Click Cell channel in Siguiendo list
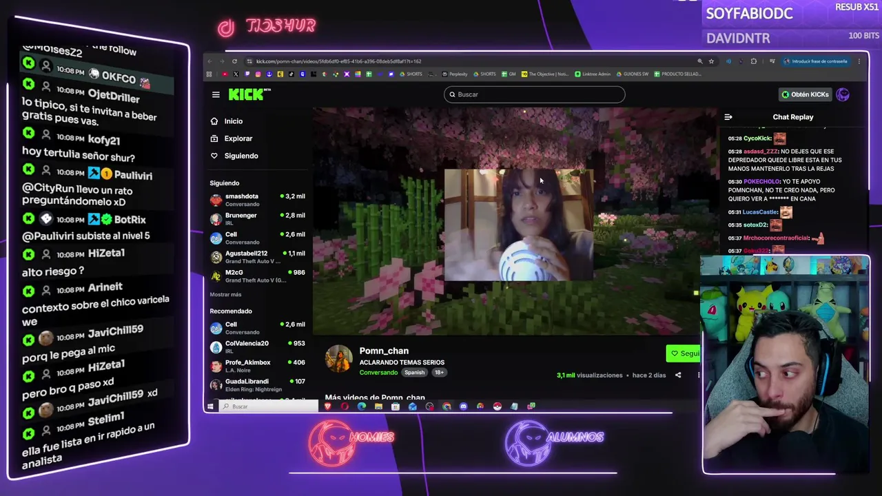This screenshot has width=882, height=496. [258, 238]
